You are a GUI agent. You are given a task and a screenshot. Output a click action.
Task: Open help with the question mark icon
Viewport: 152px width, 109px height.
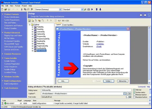pos(149,15)
